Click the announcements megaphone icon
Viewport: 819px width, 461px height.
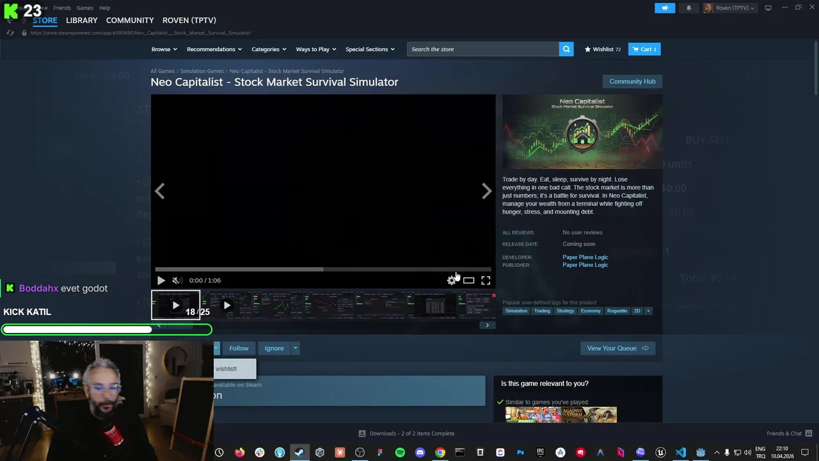pyautogui.click(x=665, y=8)
